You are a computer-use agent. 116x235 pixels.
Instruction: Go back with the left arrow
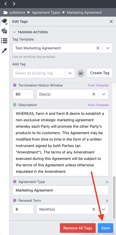tap(6, 4)
